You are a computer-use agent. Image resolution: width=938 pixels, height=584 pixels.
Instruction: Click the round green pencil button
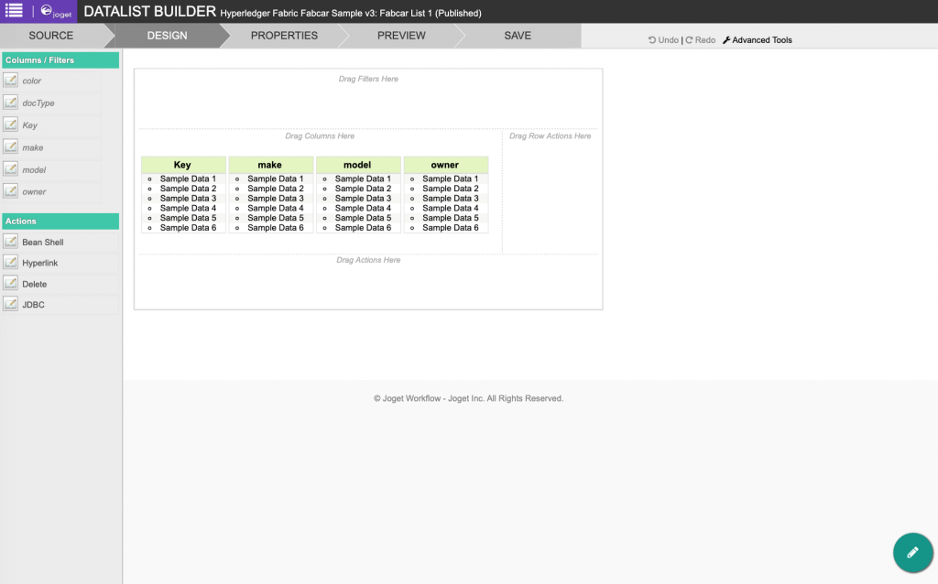(x=912, y=553)
